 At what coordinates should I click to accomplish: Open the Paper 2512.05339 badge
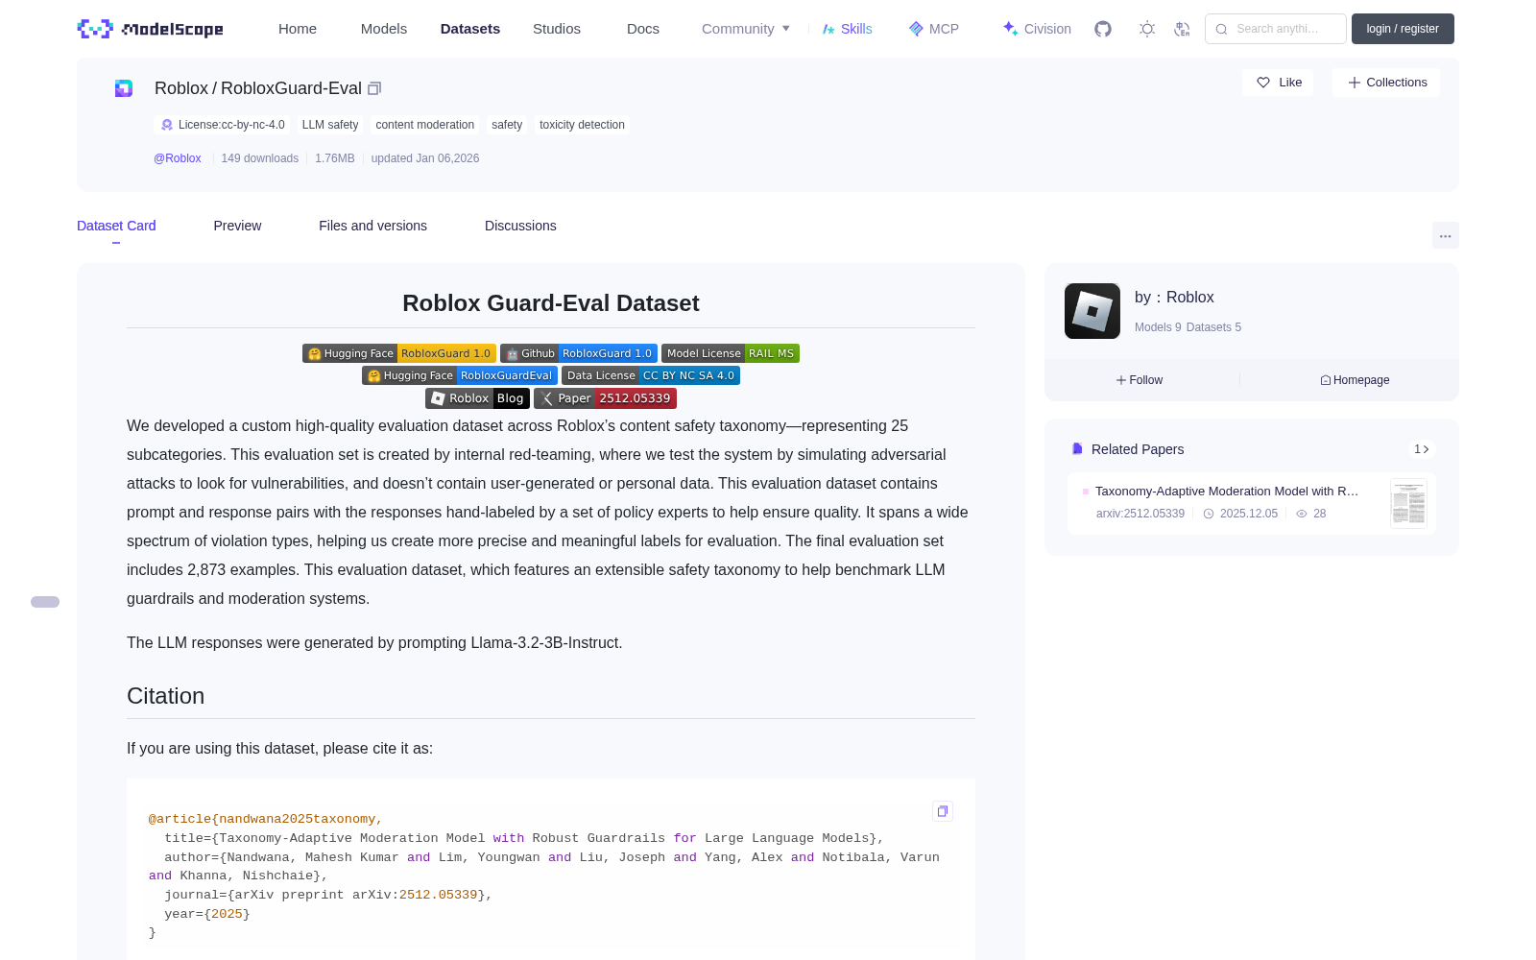[605, 398]
